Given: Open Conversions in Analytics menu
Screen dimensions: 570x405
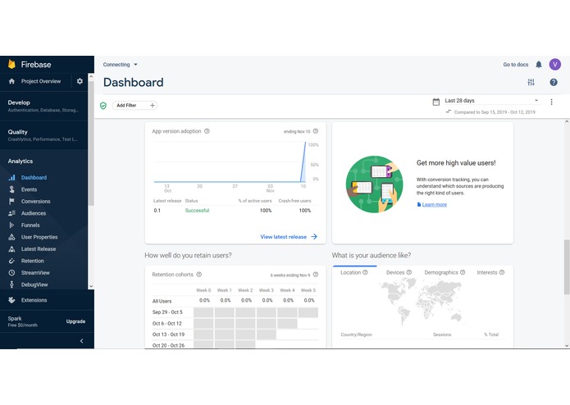Looking at the screenshot, I should pos(35,201).
